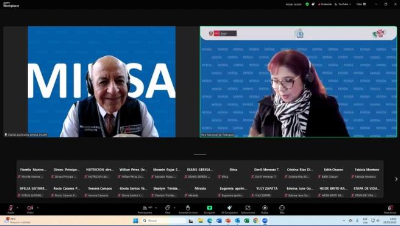
Task: Unmute the microphone Audio button
Action: coord(11,209)
